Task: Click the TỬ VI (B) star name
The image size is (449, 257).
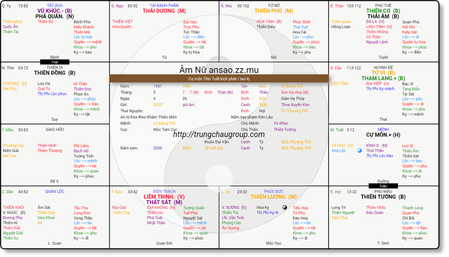Action: (383, 73)
